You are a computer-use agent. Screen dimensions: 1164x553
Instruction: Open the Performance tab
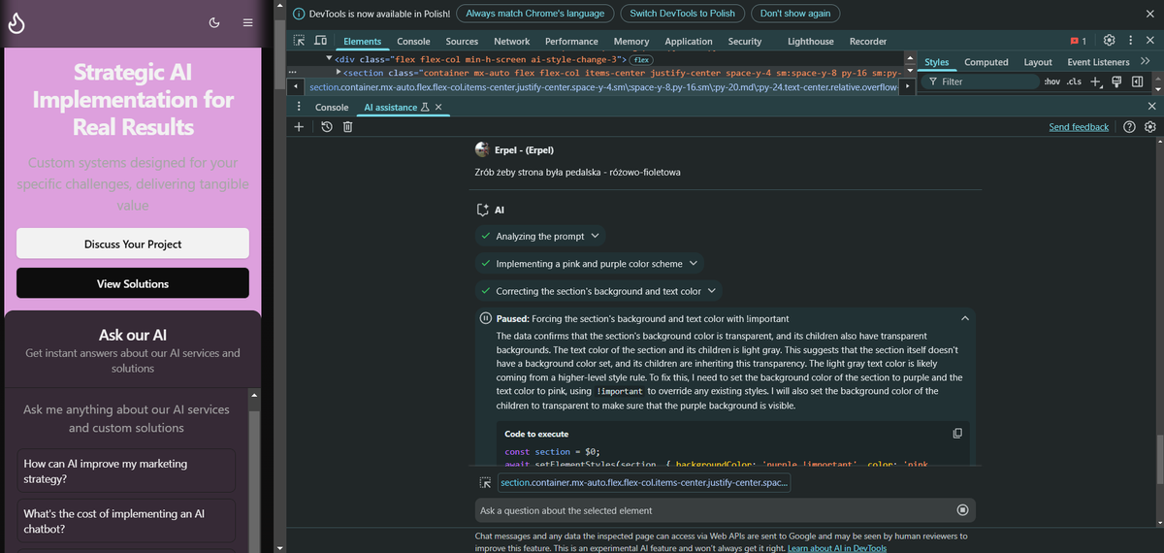(x=571, y=42)
